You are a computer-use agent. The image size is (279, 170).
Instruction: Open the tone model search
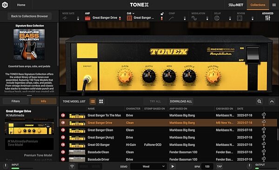coord(259,102)
